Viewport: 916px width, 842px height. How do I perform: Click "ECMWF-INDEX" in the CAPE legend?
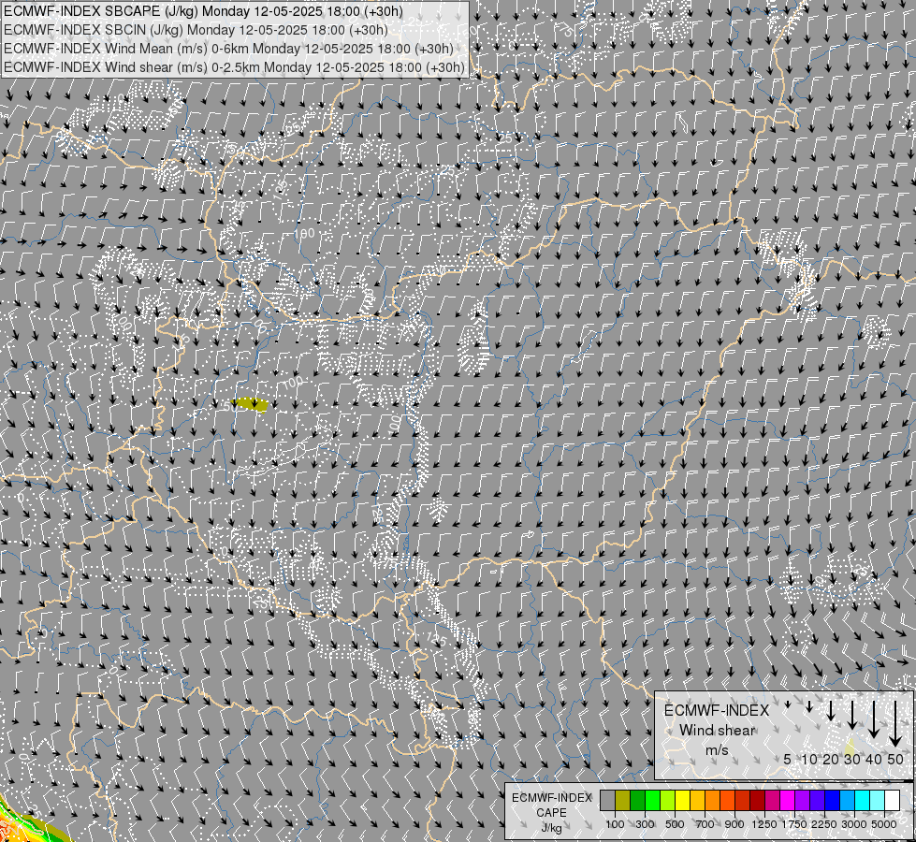(x=551, y=798)
